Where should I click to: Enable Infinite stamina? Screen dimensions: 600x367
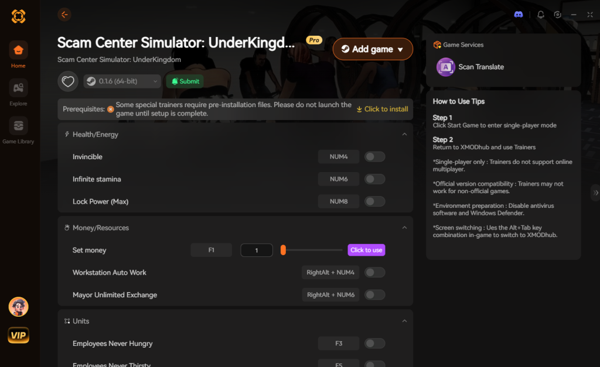[x=374, y=179]
